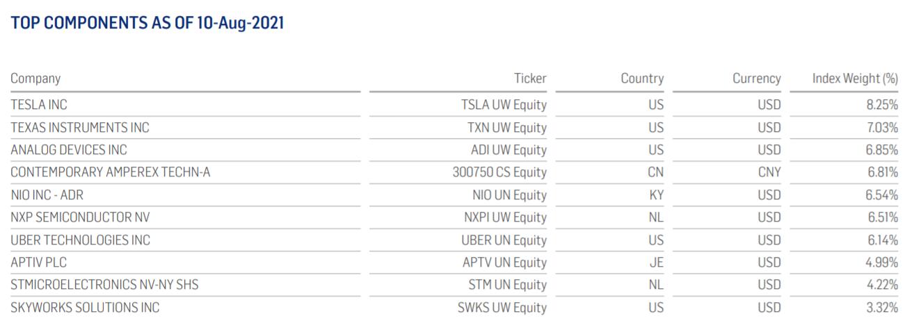Click the Company column header
This screenshot has height=332, width=912.
tap(35, 79)
